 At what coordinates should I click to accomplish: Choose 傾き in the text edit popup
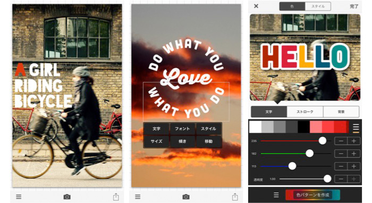point(182,141)
